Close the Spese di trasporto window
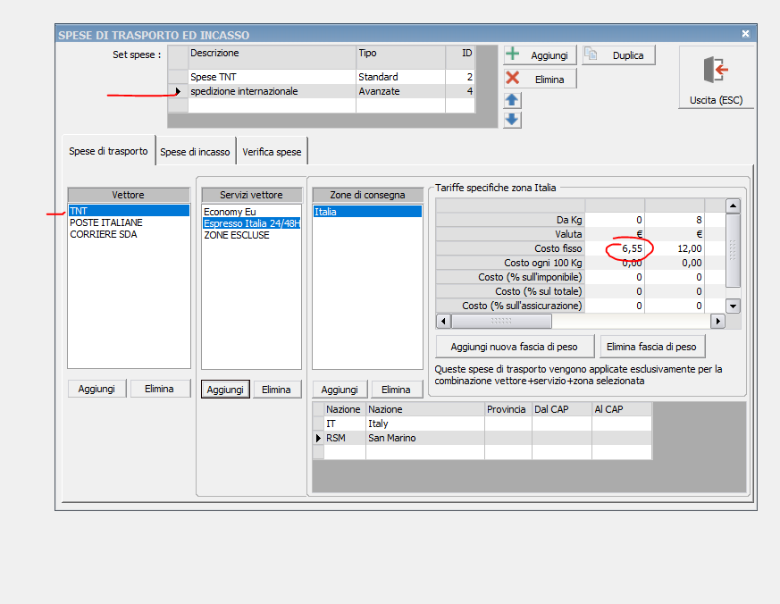Screen dimensions: 780x604 (746, 33)
